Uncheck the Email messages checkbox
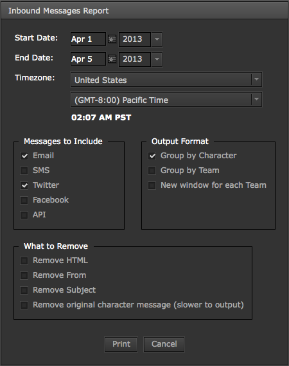 (24, 156)
